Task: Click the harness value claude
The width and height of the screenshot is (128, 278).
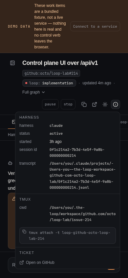Action: pos(56,125)
